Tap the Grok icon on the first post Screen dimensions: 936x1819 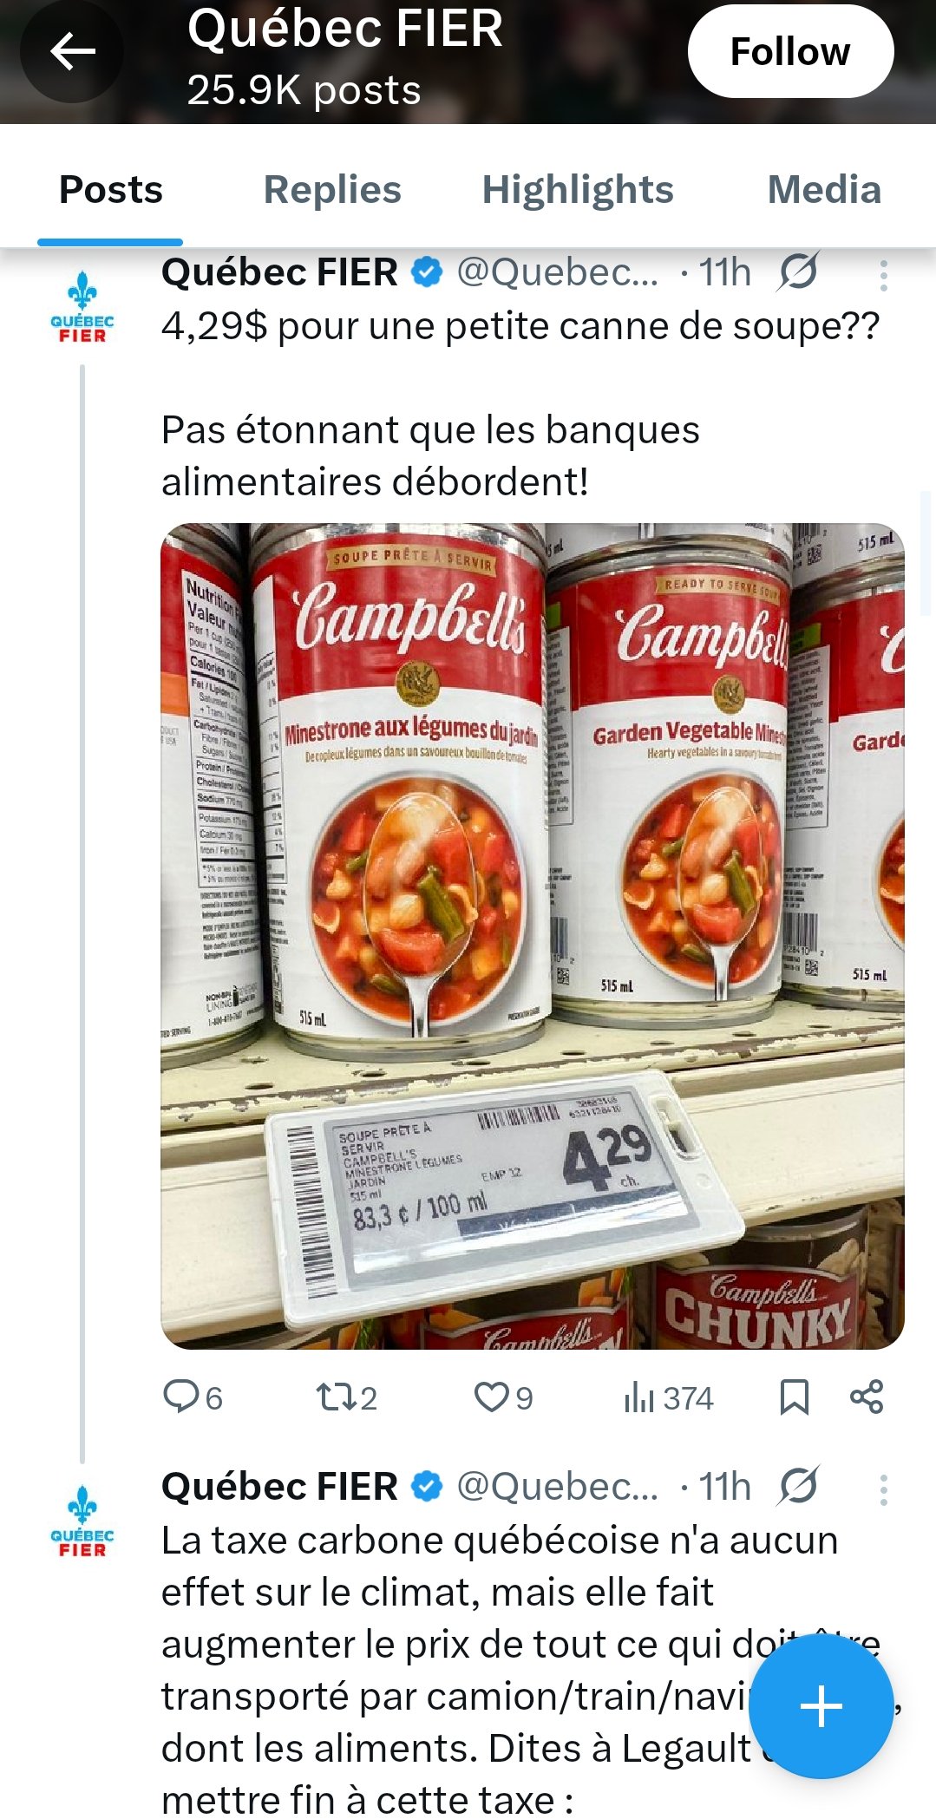(x=798, y=272)
